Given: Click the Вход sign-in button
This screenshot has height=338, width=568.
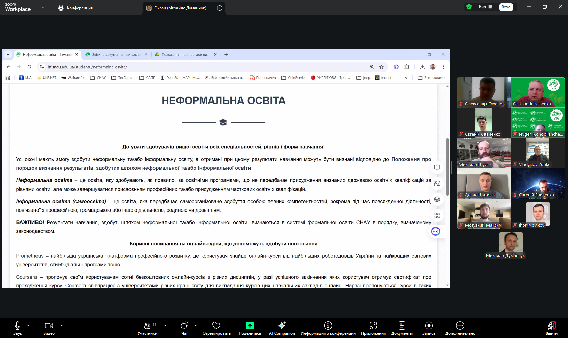Looking at the screenshot, I should 506,7.
